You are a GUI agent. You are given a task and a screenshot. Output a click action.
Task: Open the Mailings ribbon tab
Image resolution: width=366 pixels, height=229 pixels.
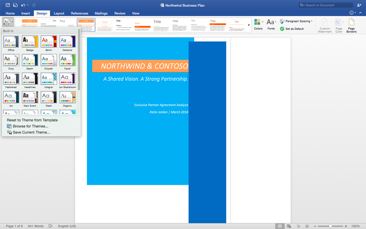tap(101, 13)
